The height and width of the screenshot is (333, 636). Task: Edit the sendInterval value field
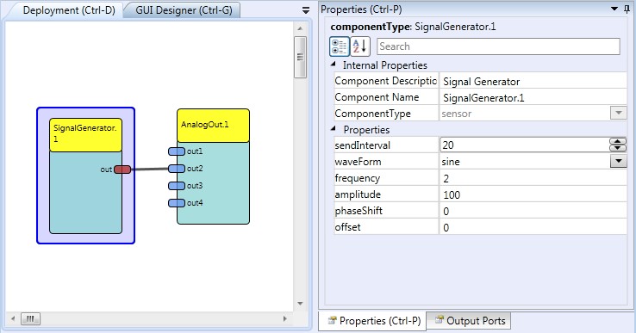coord(525,145)
